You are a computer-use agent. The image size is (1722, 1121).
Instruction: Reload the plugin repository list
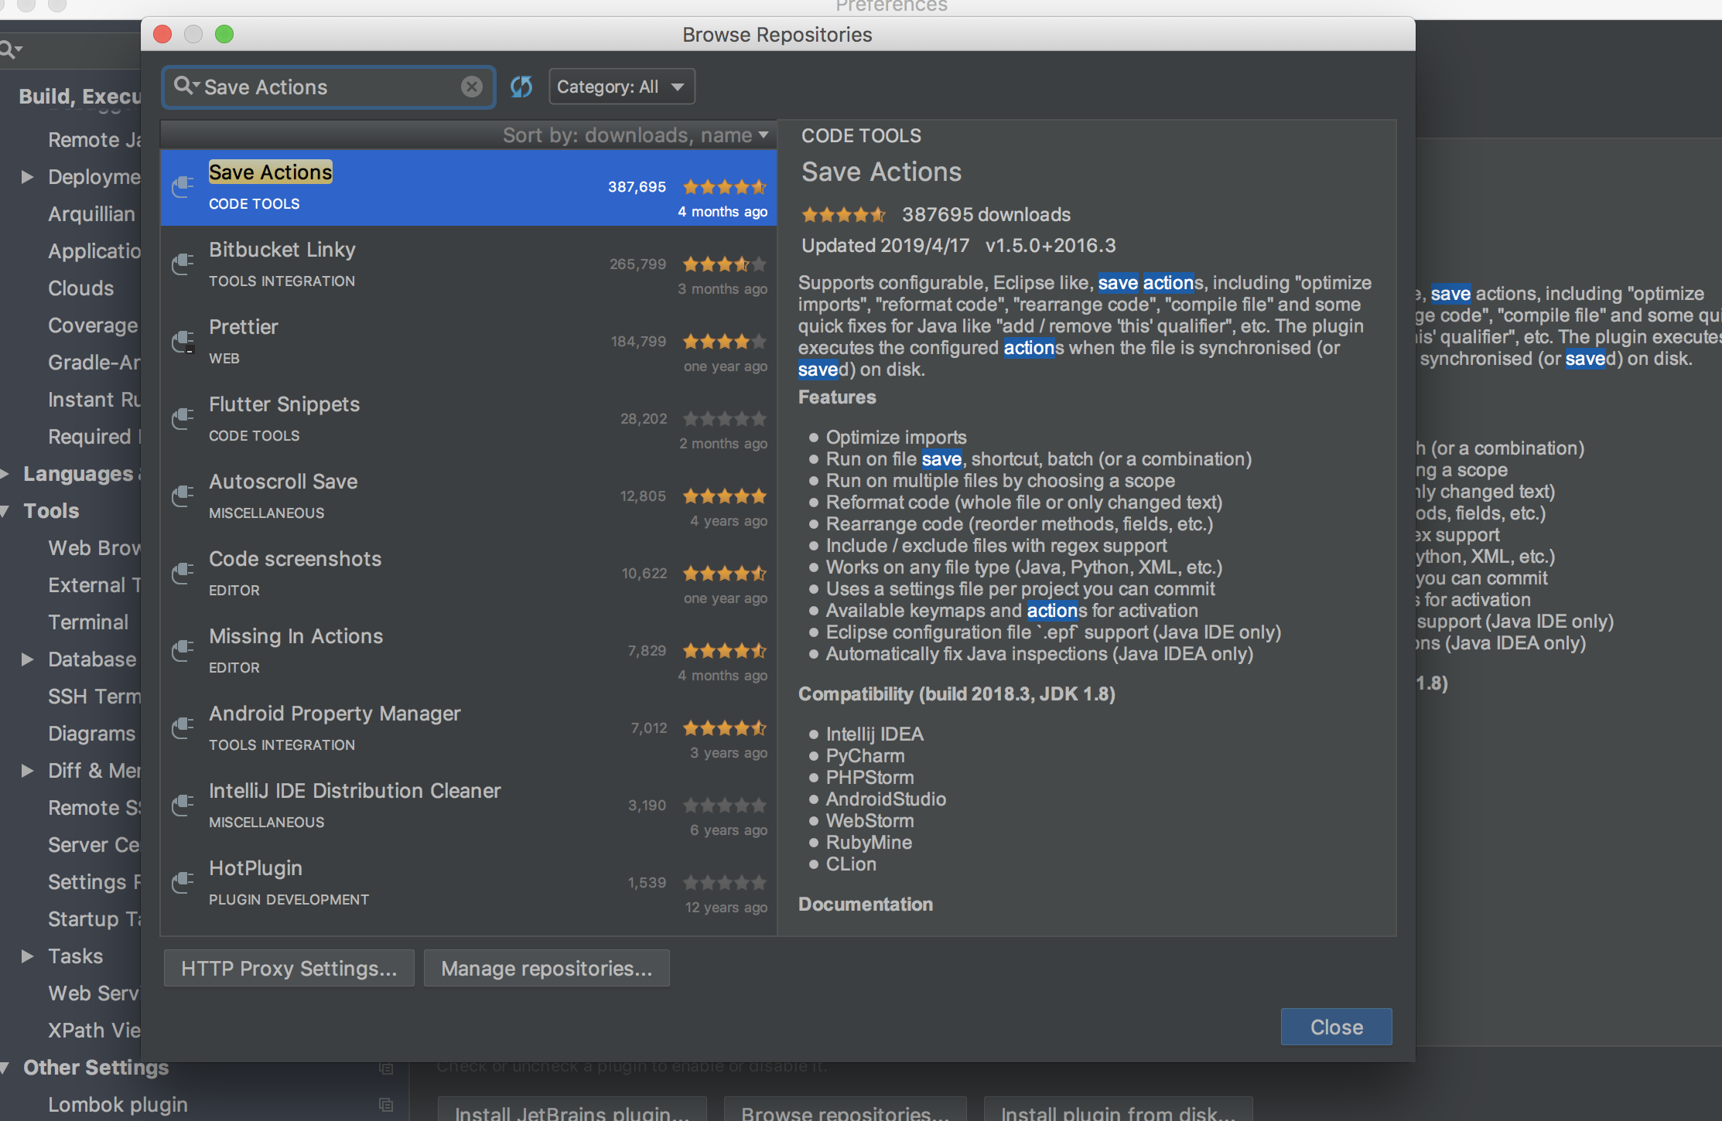pyautogui.click(x=521, y=87)
